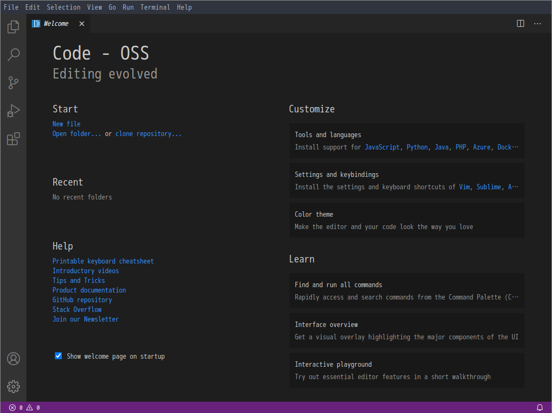
Task: Close the Welcome tab
Action: 82,24
